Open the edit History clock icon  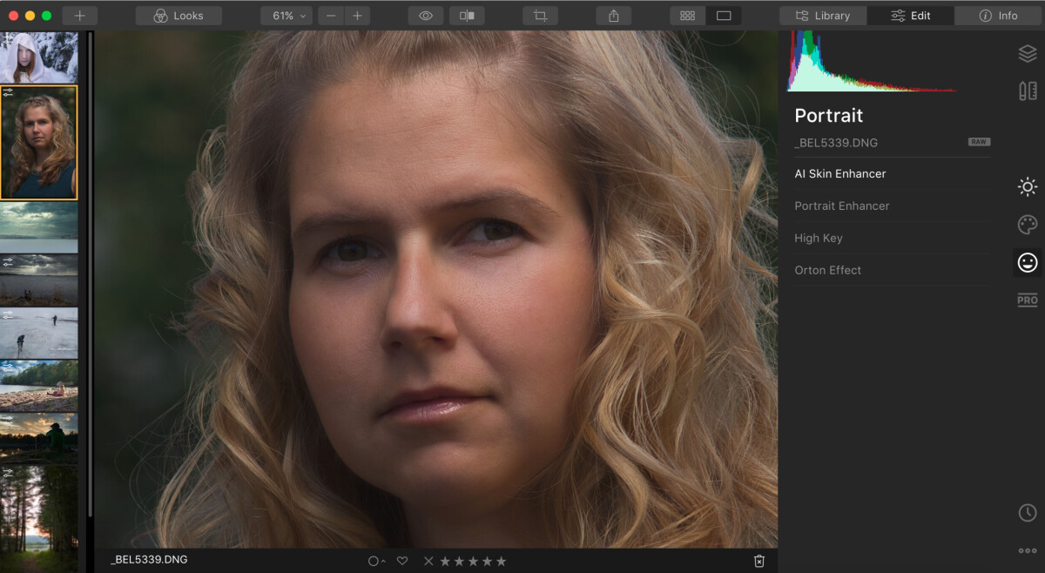[x=1028, y=513]
